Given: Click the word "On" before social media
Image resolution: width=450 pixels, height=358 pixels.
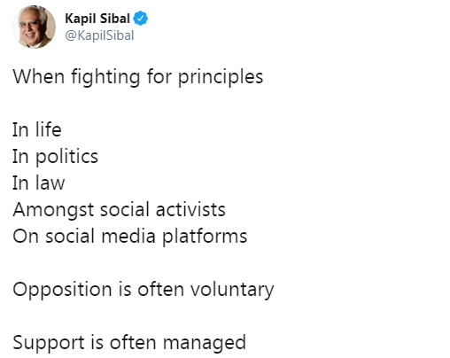Looking at the screenshot, I should (26, 237).
